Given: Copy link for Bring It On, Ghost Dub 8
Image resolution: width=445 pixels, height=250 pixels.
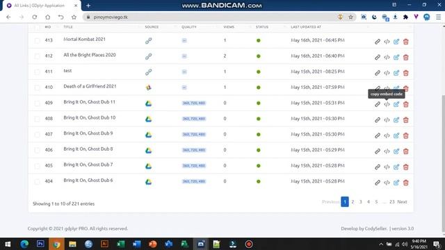Looking at the screenshot, I should [x=377, y=151].
